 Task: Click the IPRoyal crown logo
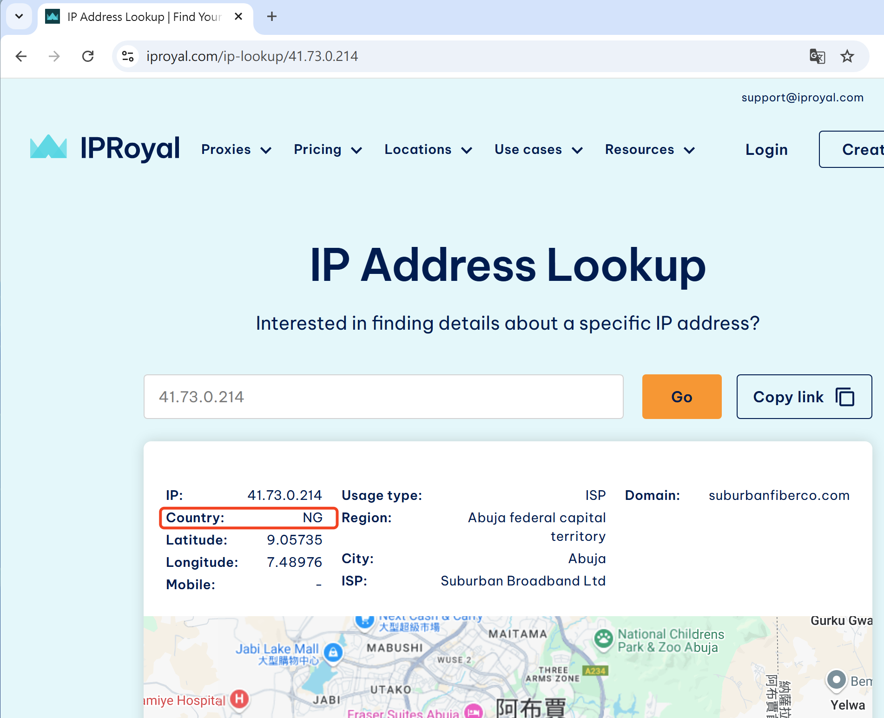coord(48,147)
